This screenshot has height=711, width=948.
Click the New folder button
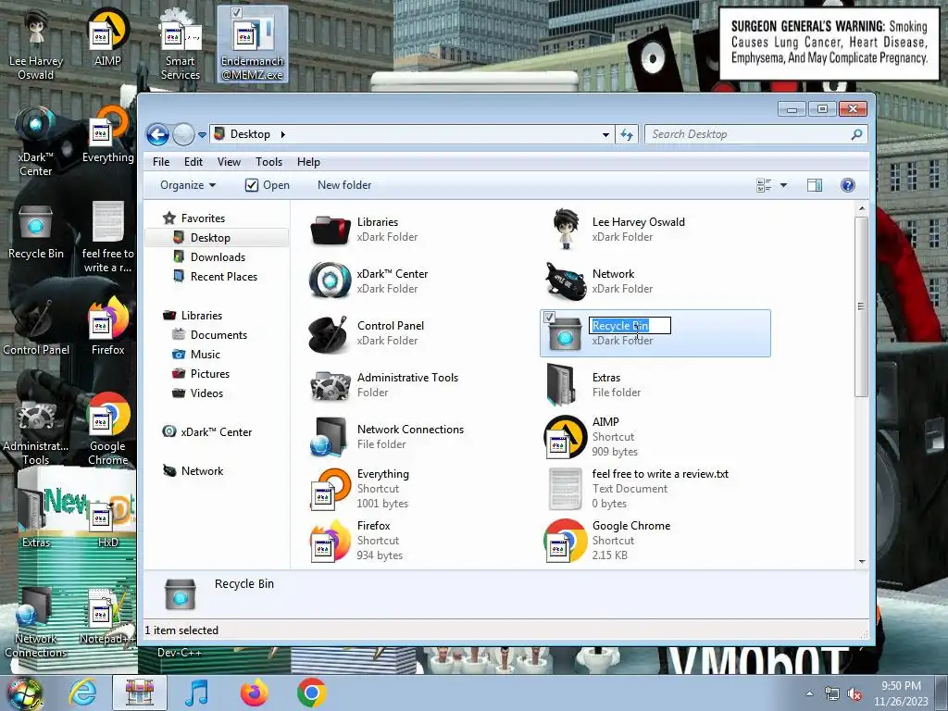[344, 185]
